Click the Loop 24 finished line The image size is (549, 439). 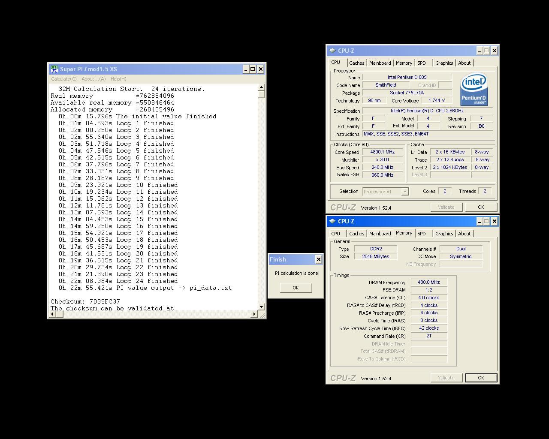click(x=118, y=281)
